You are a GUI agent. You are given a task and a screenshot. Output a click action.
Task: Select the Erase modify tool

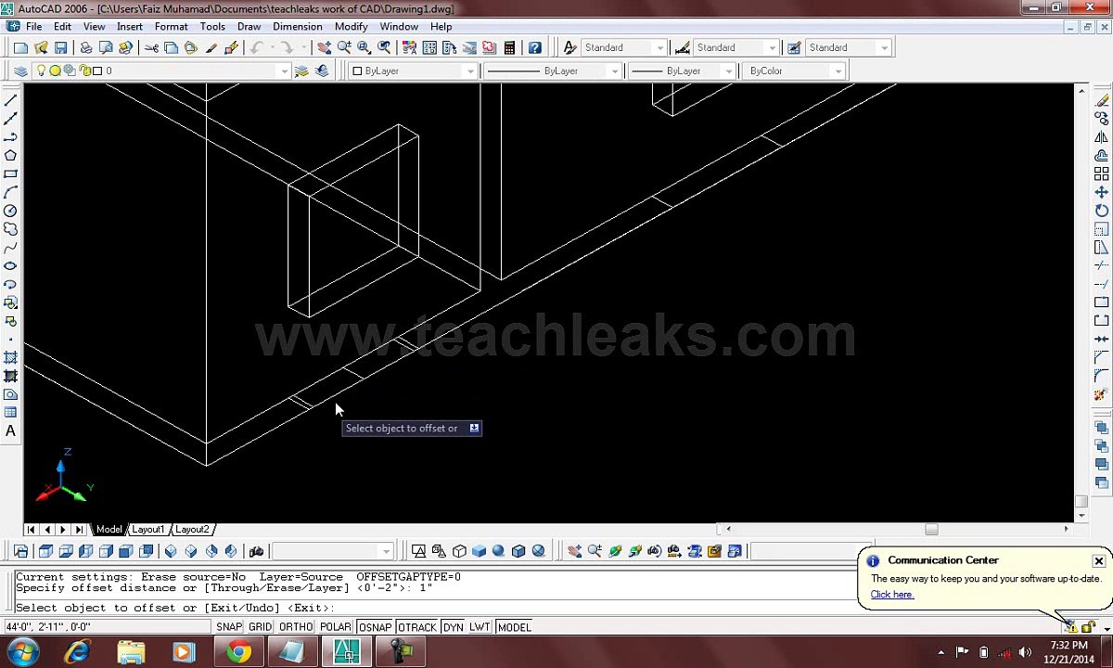[x=1102, y=100]
